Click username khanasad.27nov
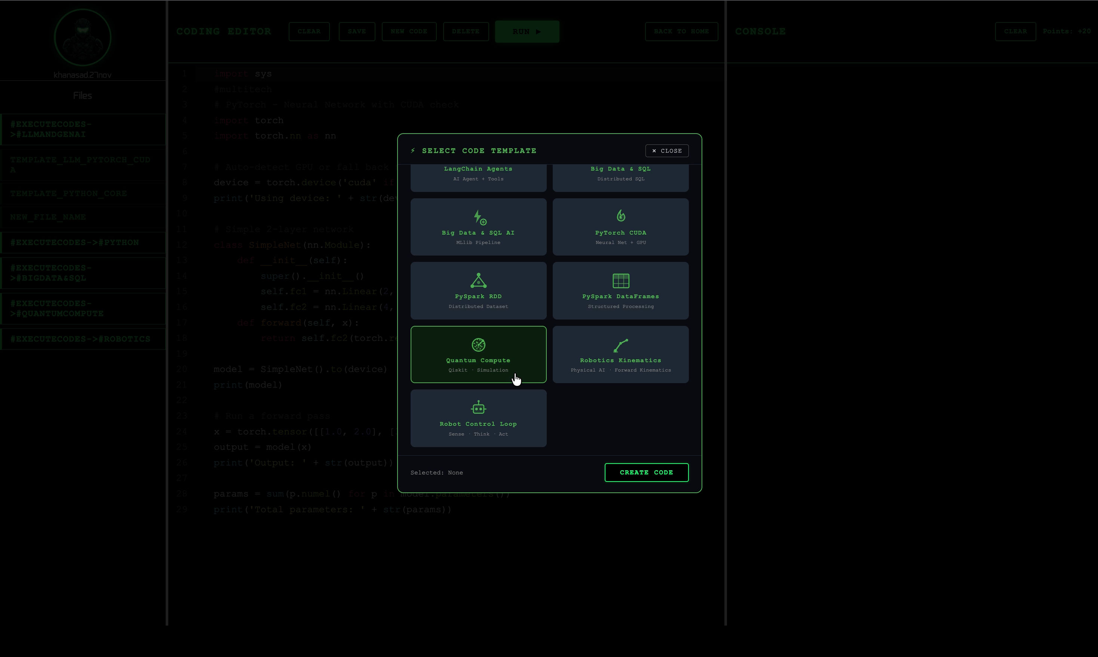 (82, 75)
